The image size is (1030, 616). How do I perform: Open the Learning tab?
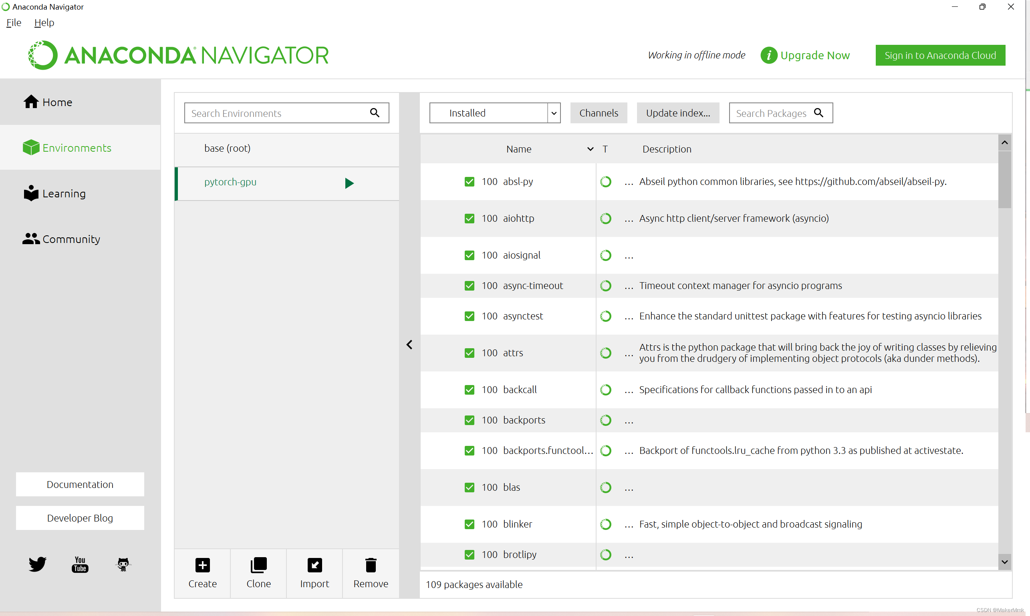(80, 193)
